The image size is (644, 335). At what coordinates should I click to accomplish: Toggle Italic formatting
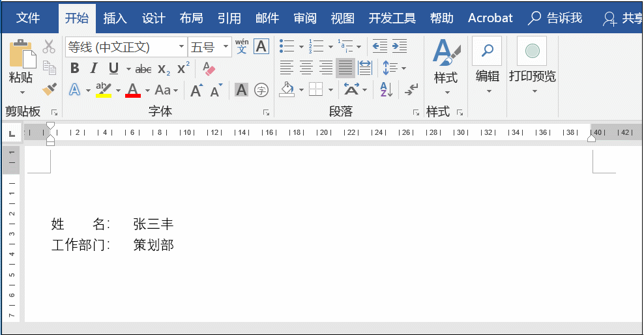coord(94,68)
